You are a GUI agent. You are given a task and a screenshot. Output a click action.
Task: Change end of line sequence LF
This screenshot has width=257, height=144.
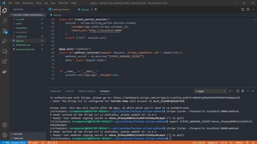(231, 142)
